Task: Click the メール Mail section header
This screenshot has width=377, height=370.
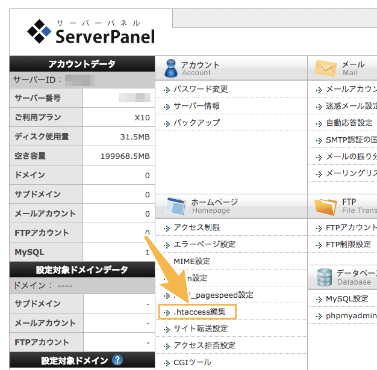Action: click(x=343, y=68)
